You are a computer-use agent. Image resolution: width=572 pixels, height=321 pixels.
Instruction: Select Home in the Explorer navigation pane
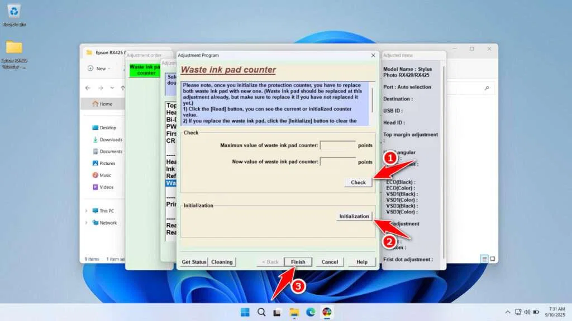pyautogui.click(x=102, y=104)
